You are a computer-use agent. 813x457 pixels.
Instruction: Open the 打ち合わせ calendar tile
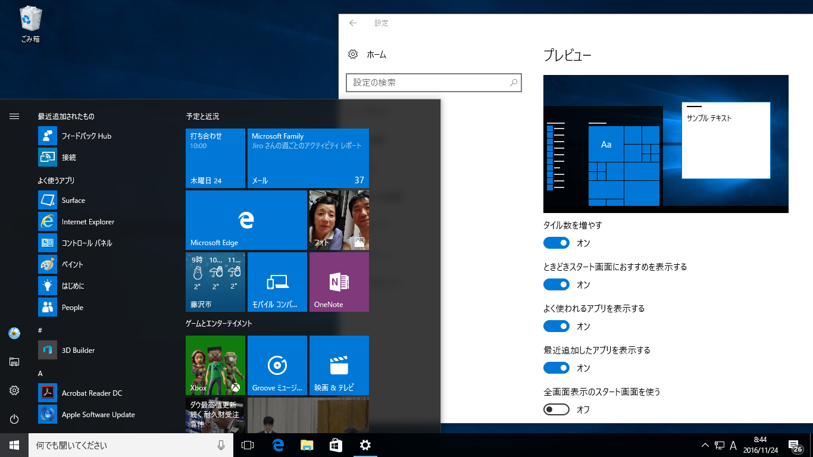pyautogui.click(x=215, y=158)
